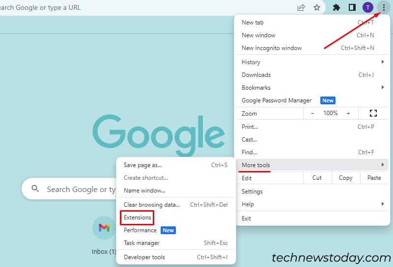
Task: Toggle fullscreen icon in Zoom row
Action: 373,113
